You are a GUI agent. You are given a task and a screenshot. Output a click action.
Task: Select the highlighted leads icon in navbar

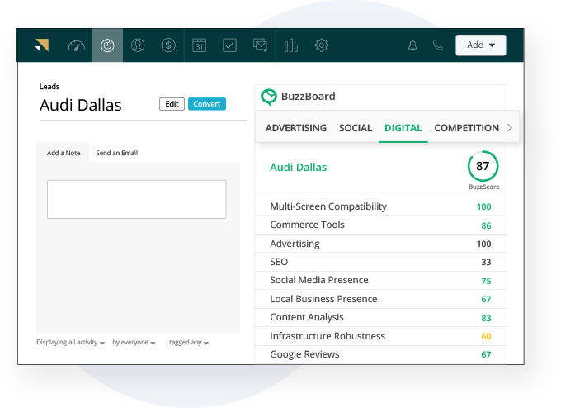107,45
